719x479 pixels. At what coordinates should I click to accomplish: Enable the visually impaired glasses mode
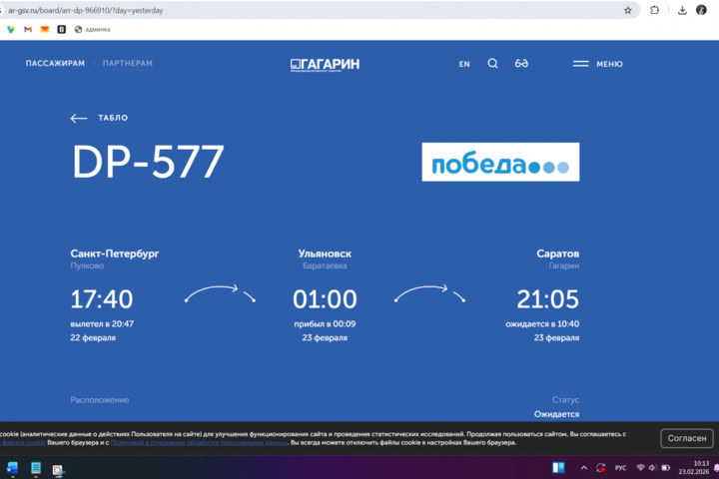pos(521,64)
